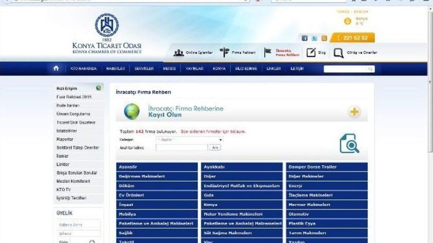Viewport: 433px width, 243px height.
Task: Open the Facebook social icon
Action: [305, 38]
